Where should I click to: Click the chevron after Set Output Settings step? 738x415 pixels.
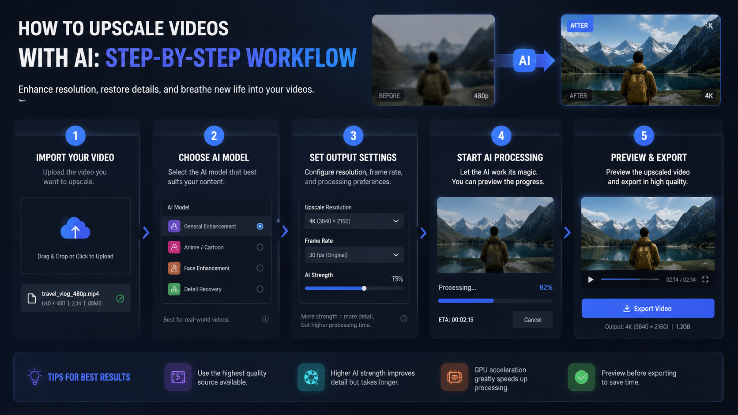423,233
